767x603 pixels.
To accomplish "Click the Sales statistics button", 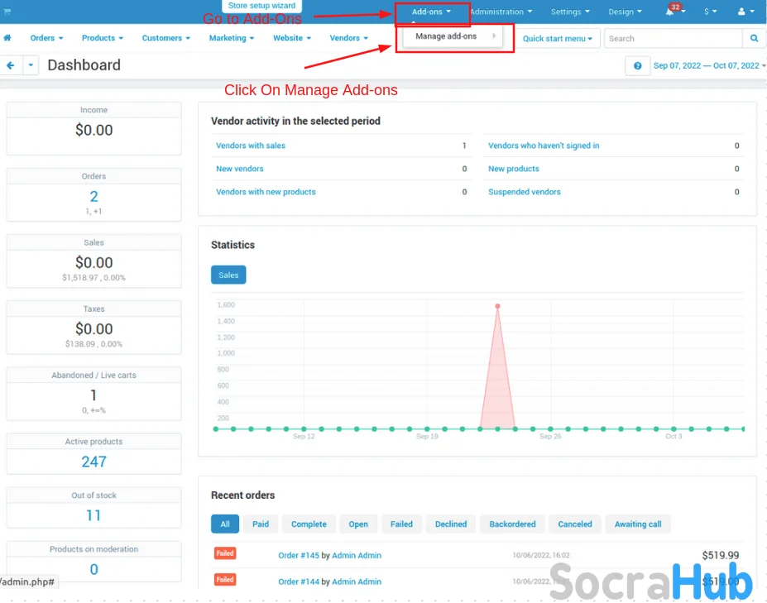I will point(228,275).
